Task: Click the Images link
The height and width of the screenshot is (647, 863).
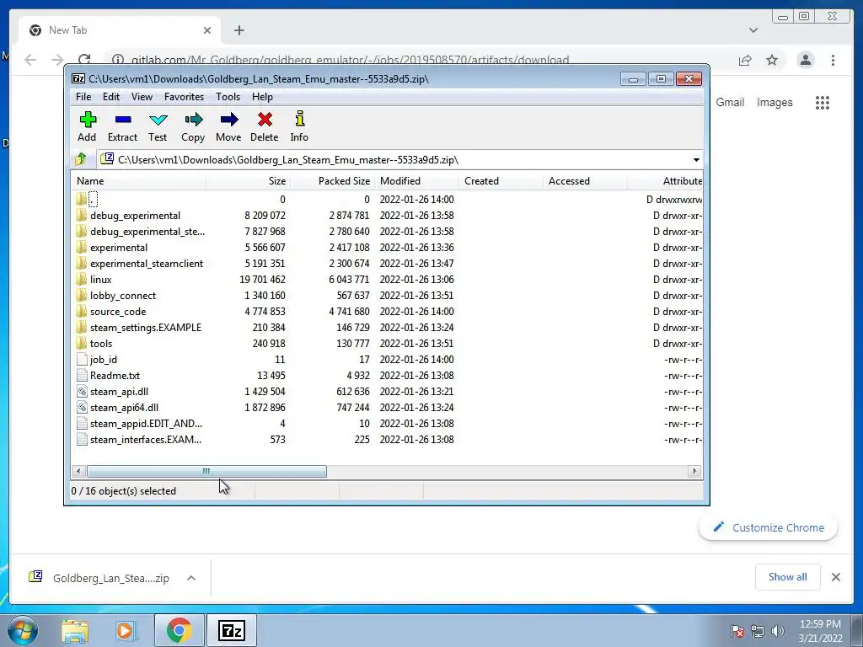Action: point(775,102)
